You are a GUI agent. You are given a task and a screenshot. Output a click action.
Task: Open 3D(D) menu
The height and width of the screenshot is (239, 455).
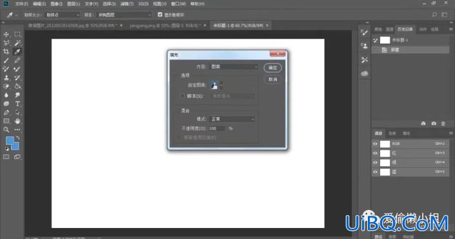click(143, 4)
